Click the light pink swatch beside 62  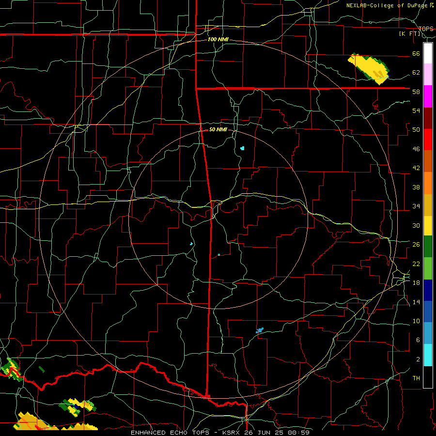coord(428,74)
